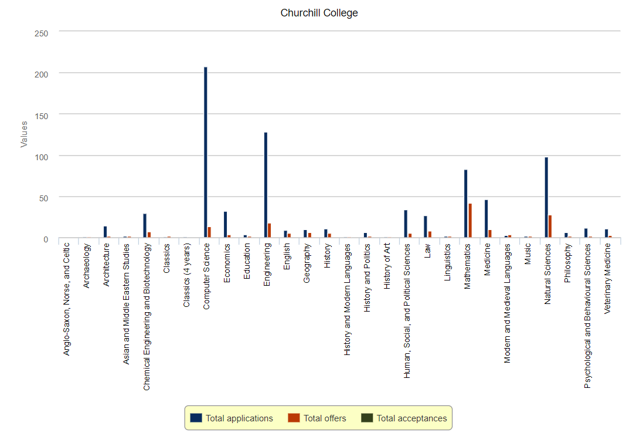633x436 pixels.
Task: Click the "Archaeology" axis label
Action: 86,266
